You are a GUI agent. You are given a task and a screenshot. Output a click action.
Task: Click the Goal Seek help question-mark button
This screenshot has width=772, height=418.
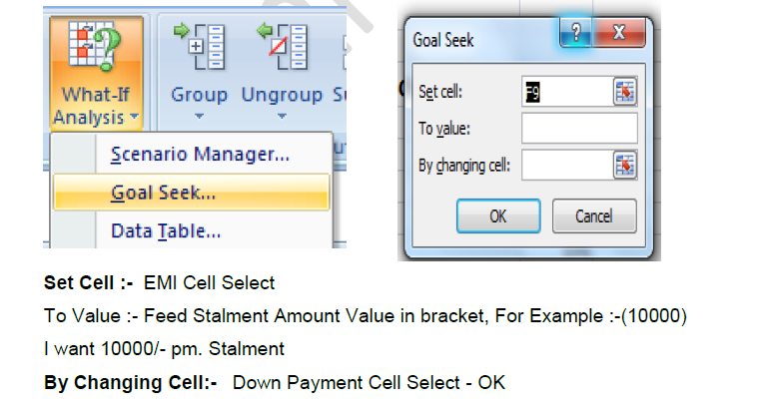pos(578,32)
